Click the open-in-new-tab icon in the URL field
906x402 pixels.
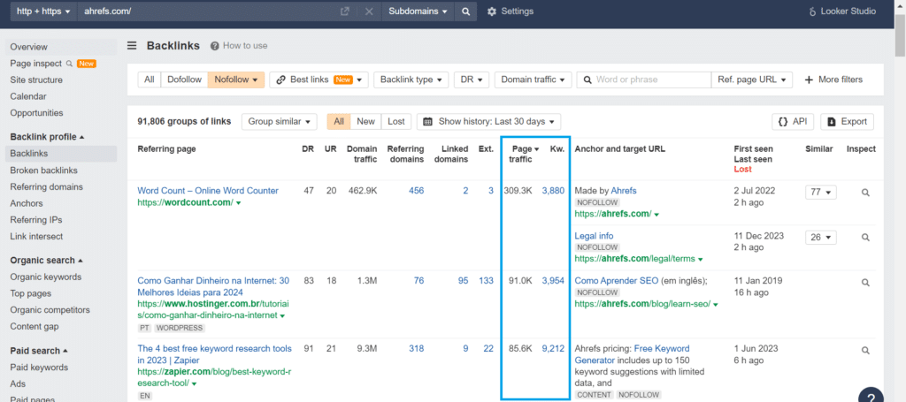click(345, 11)
